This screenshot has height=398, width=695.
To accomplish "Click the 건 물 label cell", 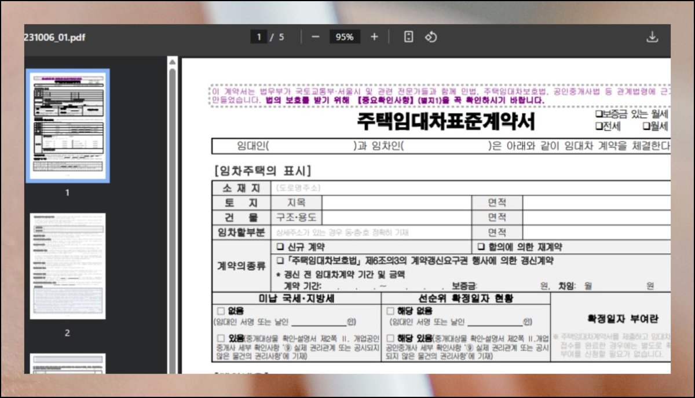I will [x=241, y=218].
